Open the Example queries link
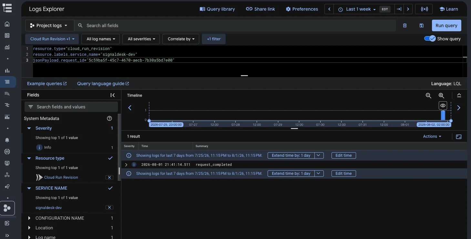Screen dimensions: 471x239 click(47, 84)
